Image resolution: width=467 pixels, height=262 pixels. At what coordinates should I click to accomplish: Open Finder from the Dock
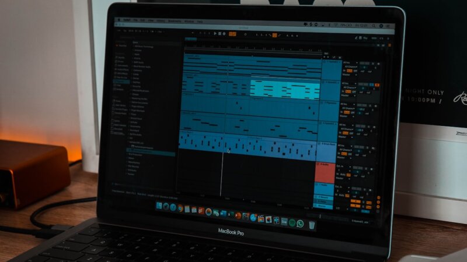pos(159,206)
